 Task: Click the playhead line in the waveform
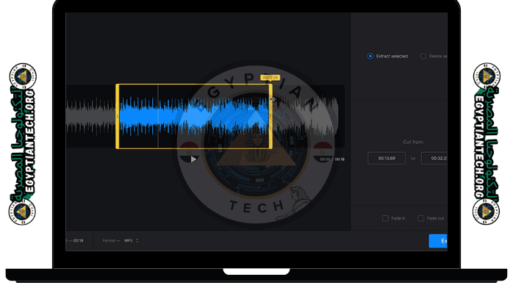click(x=158, y=116)
